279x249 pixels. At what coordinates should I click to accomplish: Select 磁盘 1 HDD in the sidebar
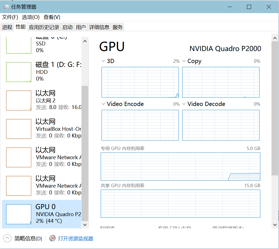click(42, 72)
